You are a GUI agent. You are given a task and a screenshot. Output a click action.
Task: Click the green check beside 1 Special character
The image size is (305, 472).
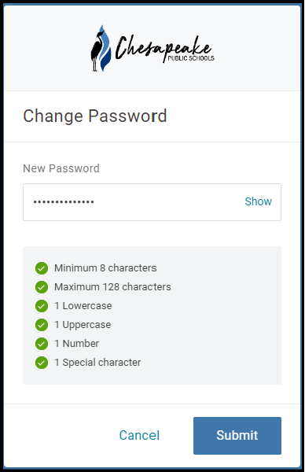tap(42, 363)
